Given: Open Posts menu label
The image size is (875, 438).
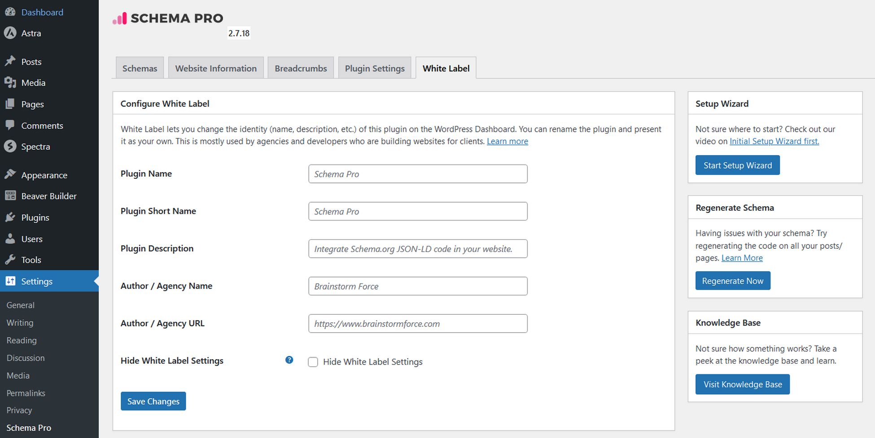Looking at the screenshot, I should (31, 62).
